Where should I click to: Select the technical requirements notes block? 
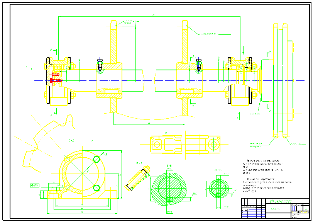(x=267, y=176)
